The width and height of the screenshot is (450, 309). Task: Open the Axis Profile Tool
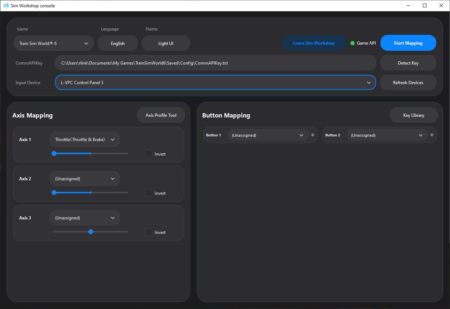point(161,115)
